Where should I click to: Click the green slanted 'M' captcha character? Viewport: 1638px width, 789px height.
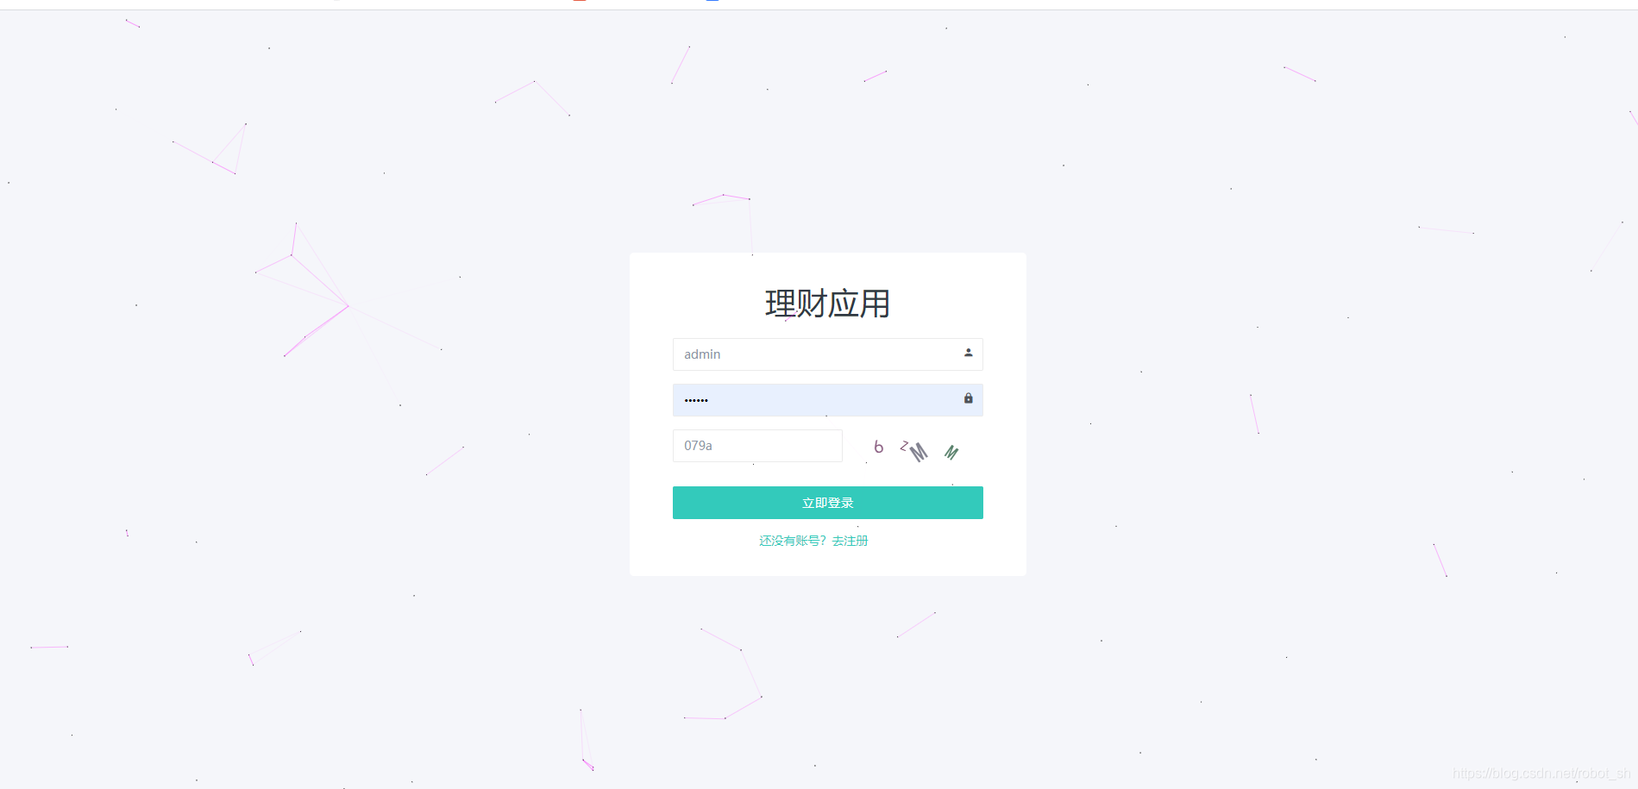tap(951, 453)
